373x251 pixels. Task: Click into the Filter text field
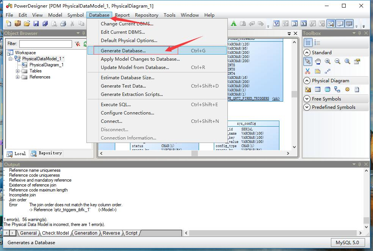tap(45, 44)
